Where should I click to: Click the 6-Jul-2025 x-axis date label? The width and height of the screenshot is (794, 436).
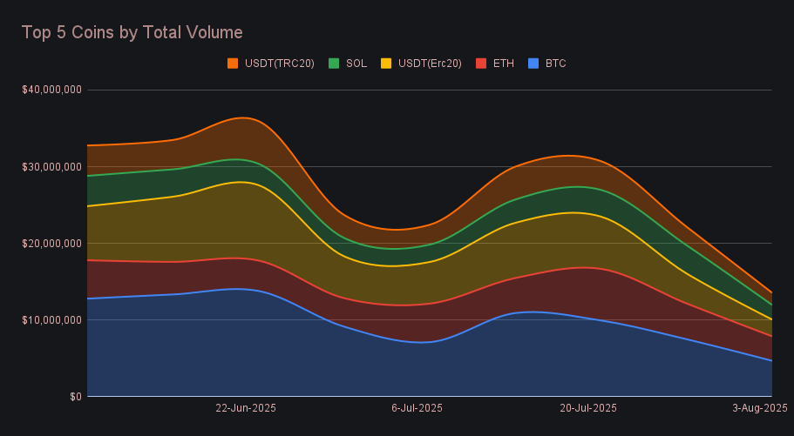417,408
